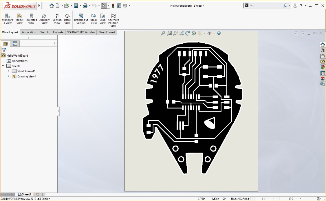Print the drawing sheet
Screen dimensions: 326x201
coord(85,5)
